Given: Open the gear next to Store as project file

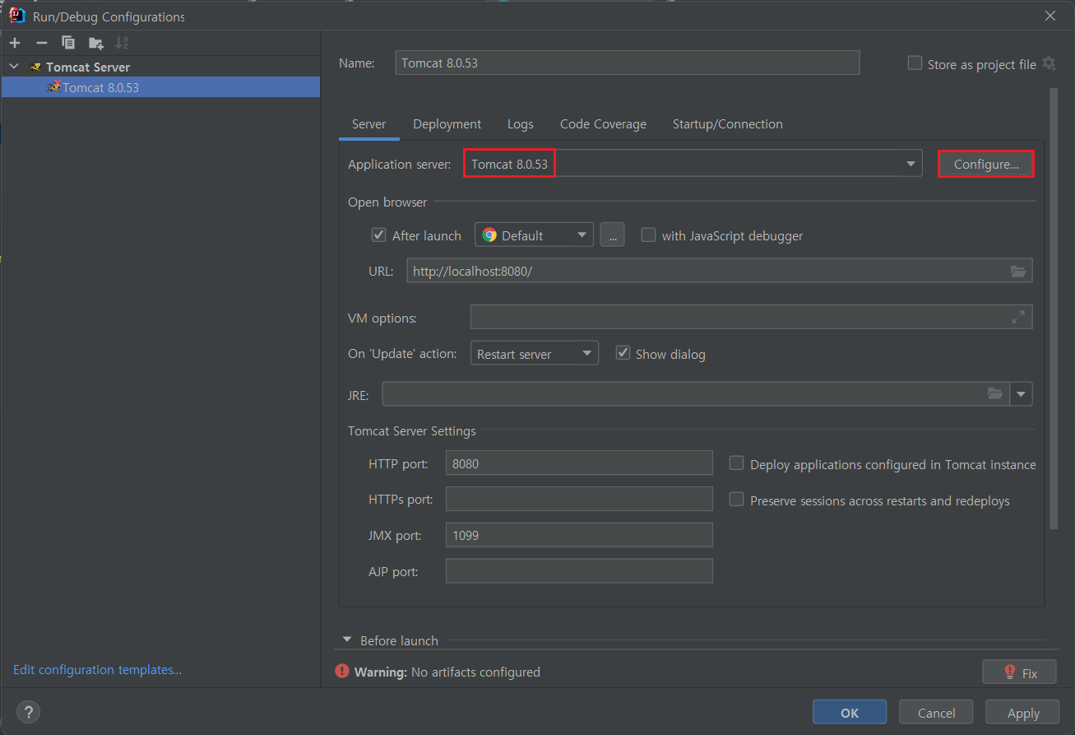Looking at the screenshot, I should tap(1049, 63).
